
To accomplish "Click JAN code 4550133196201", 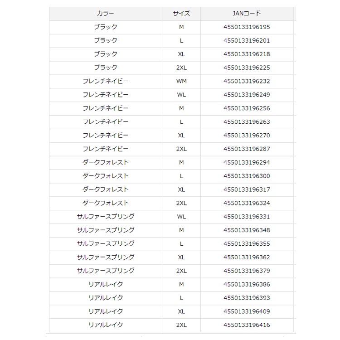I will point(247,41).
